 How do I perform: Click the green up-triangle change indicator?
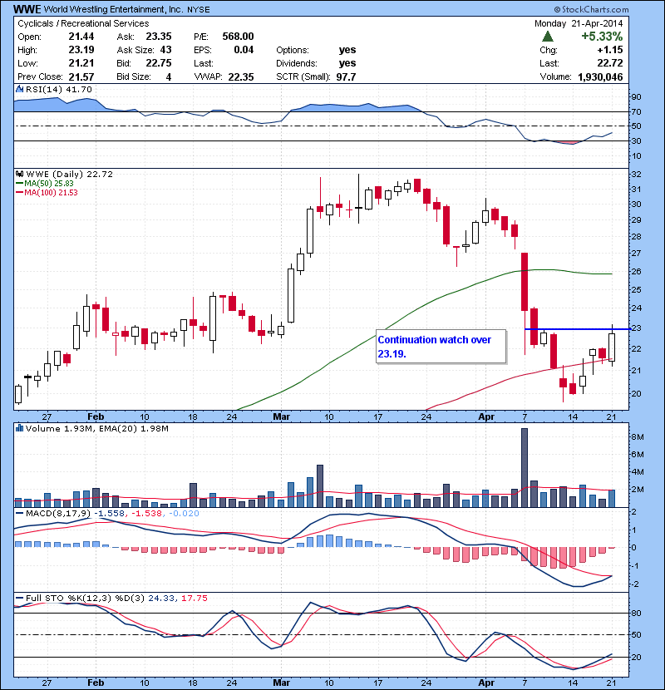(x=548, y=37)
